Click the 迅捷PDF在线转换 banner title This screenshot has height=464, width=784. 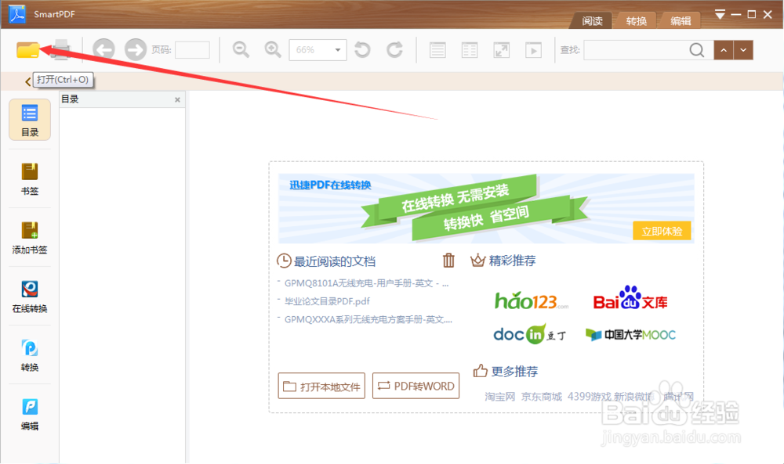pos(331,185)
